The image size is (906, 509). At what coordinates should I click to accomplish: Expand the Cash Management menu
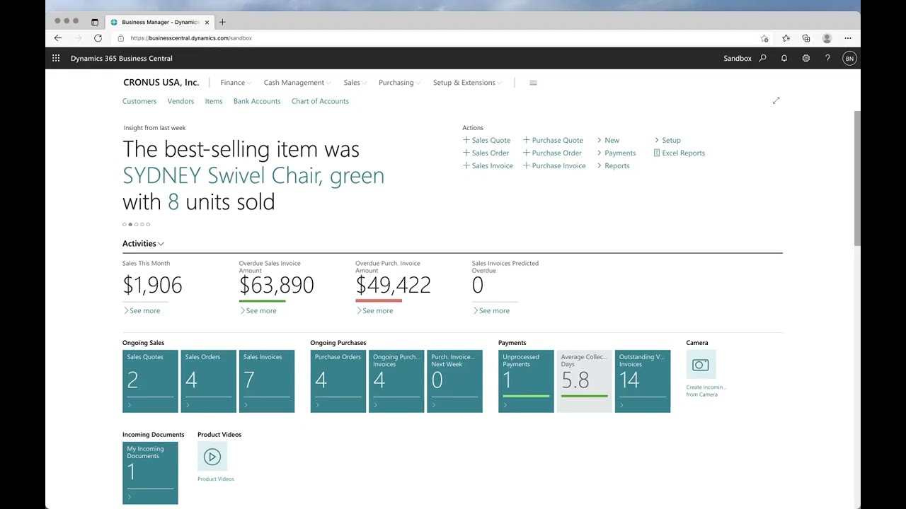click(297, 83)
